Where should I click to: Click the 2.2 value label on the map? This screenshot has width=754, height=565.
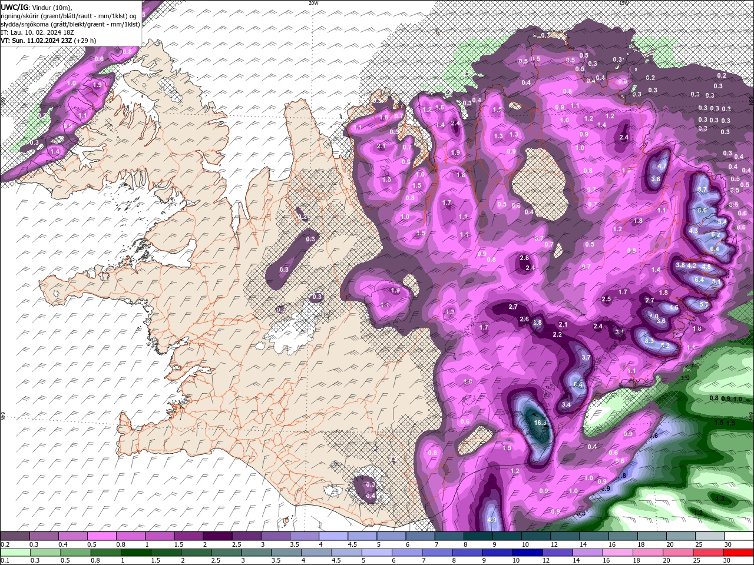557,334
